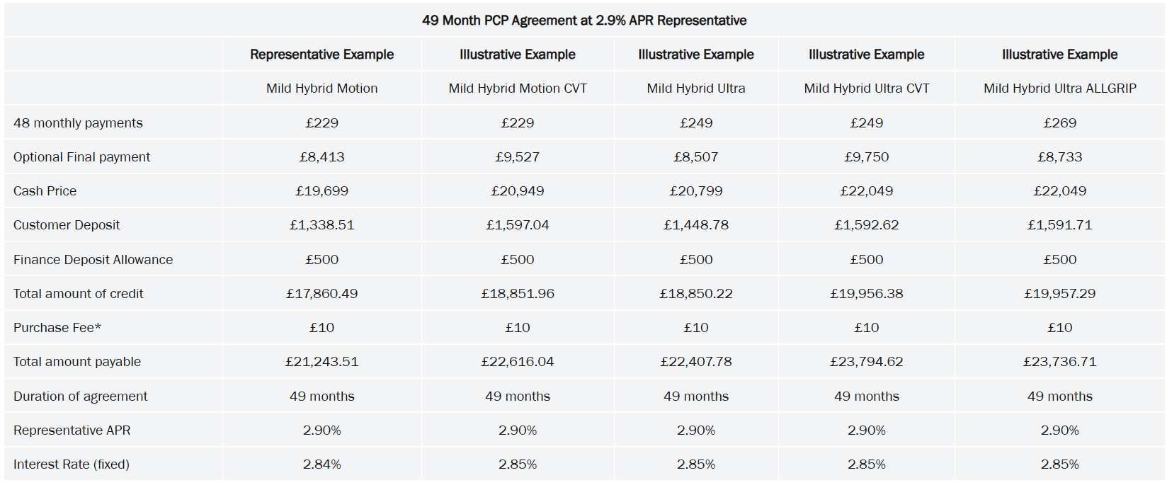
Task: Click the £19,699 cash price cell
Action: 321,191
